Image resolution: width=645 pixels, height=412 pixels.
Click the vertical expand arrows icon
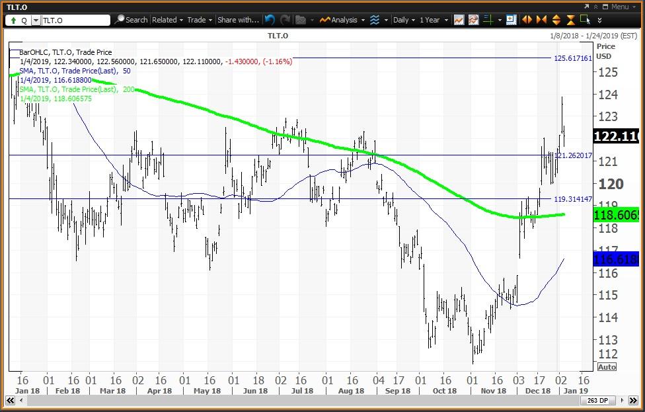pos(556,20)
